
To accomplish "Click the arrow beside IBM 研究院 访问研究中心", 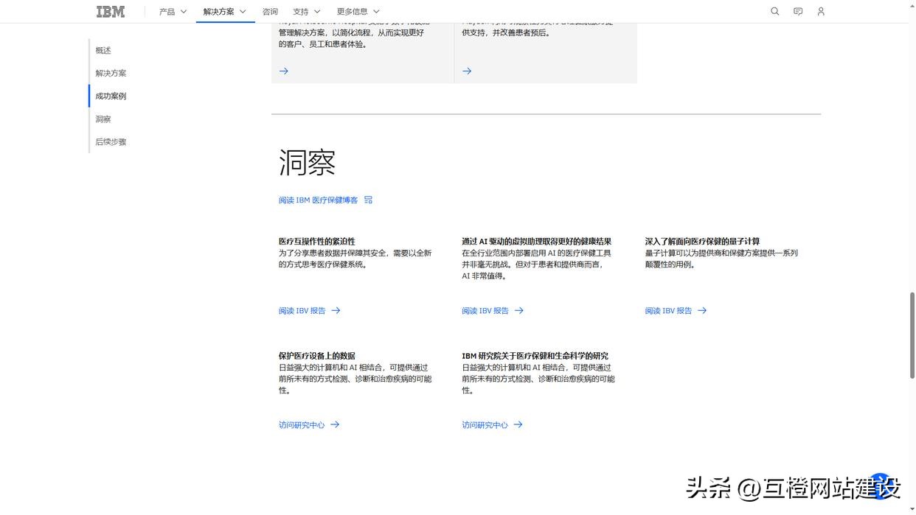I will click(x=518, y=424).
